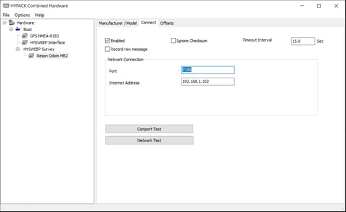Click the GPS NMEA-0183 device icon
The image size is (346, 212).
tap(24, 36)
